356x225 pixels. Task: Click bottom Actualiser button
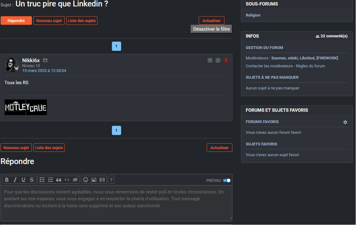pos(220,148)
